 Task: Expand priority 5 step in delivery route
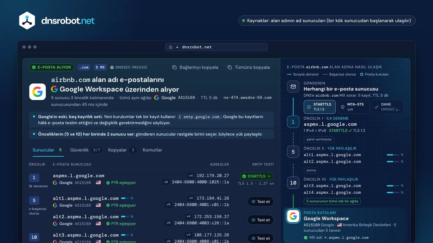tap(293, 152)
